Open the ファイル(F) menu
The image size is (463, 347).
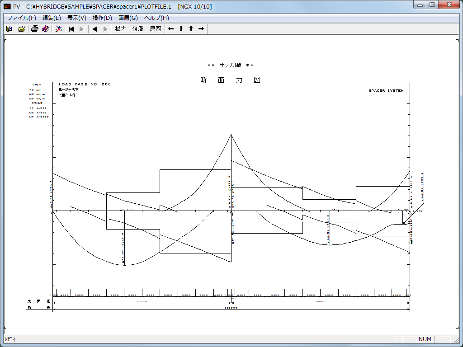tap(21, 18)
